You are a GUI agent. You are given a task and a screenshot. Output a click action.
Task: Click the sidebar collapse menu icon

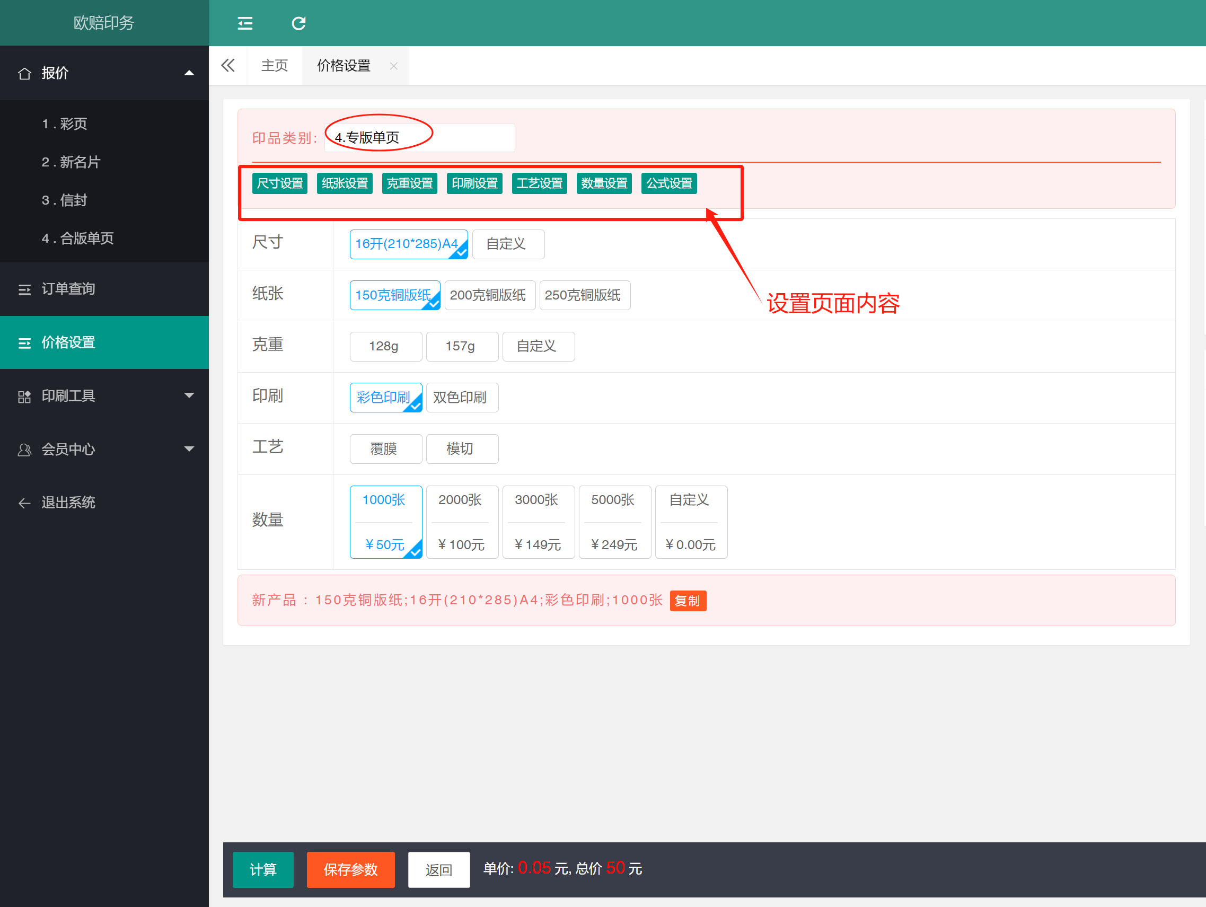(245, 23)
